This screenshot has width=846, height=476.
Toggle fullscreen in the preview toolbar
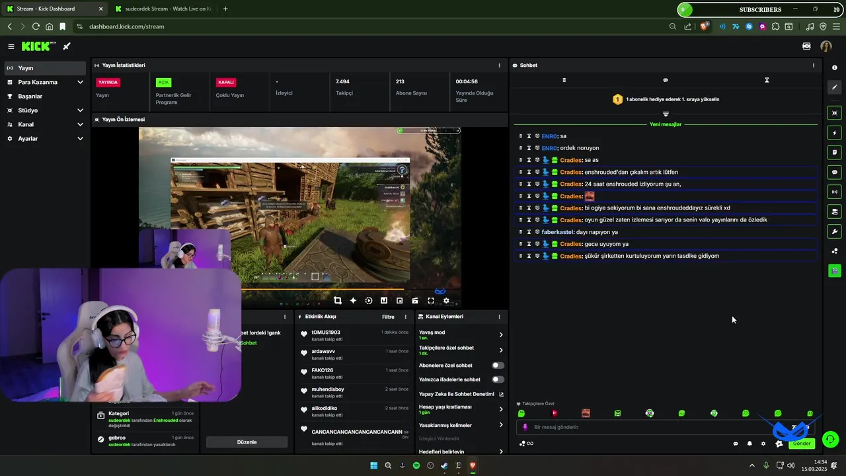431,301
